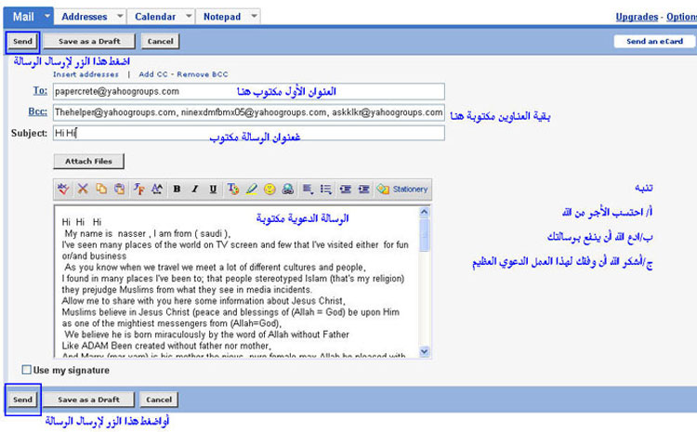Switch to the Calendar tab
This screenshot has width=697, height=432.
155,17
